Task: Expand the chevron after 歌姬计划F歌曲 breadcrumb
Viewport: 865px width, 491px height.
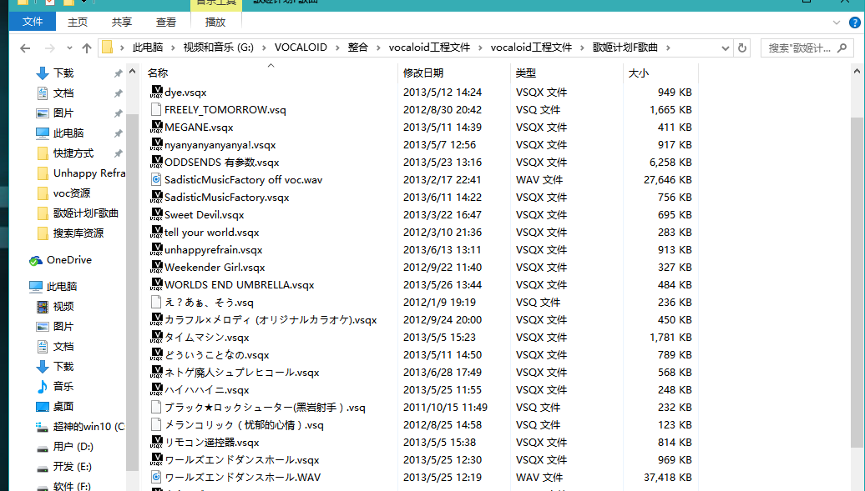Action: click(x=668, y=48)
